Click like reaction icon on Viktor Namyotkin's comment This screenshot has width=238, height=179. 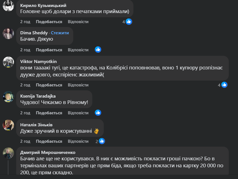click(x=224, y=85)
